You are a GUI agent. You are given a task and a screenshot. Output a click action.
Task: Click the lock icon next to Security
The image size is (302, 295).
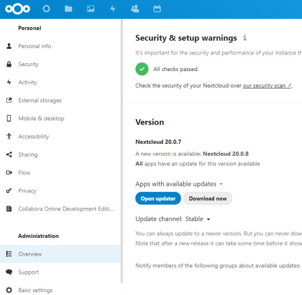point(9,64)
